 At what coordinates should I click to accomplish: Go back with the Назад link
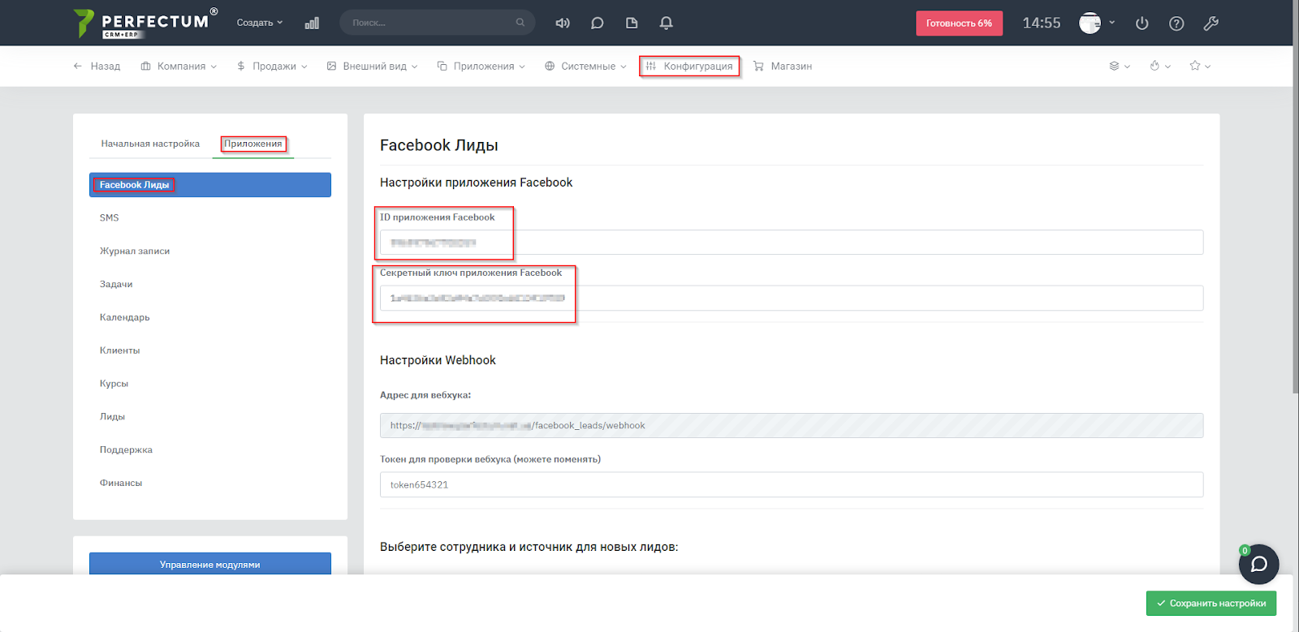[x=97, y=66]
